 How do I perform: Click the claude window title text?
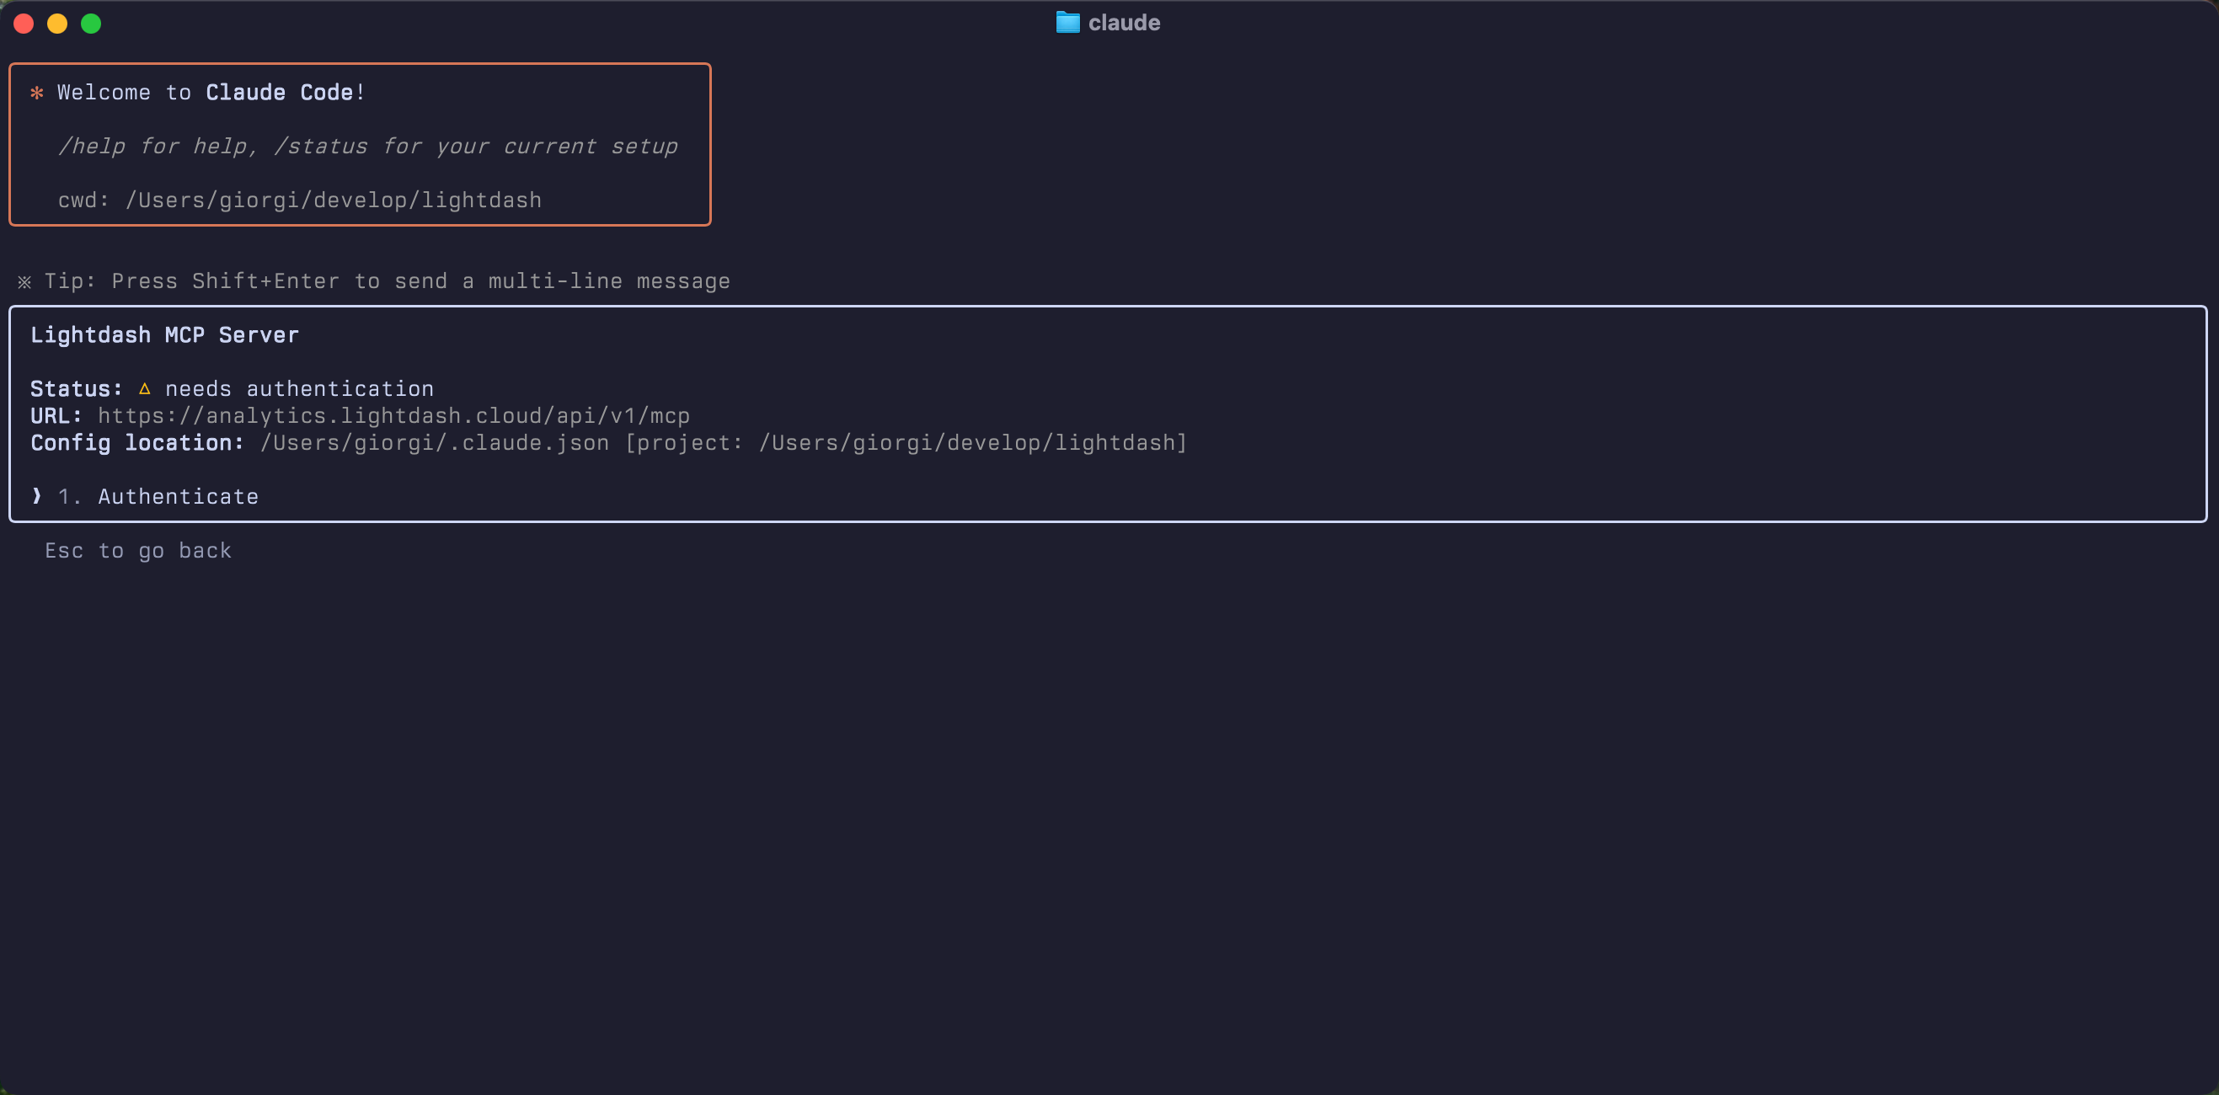[x=1123, y=23]
